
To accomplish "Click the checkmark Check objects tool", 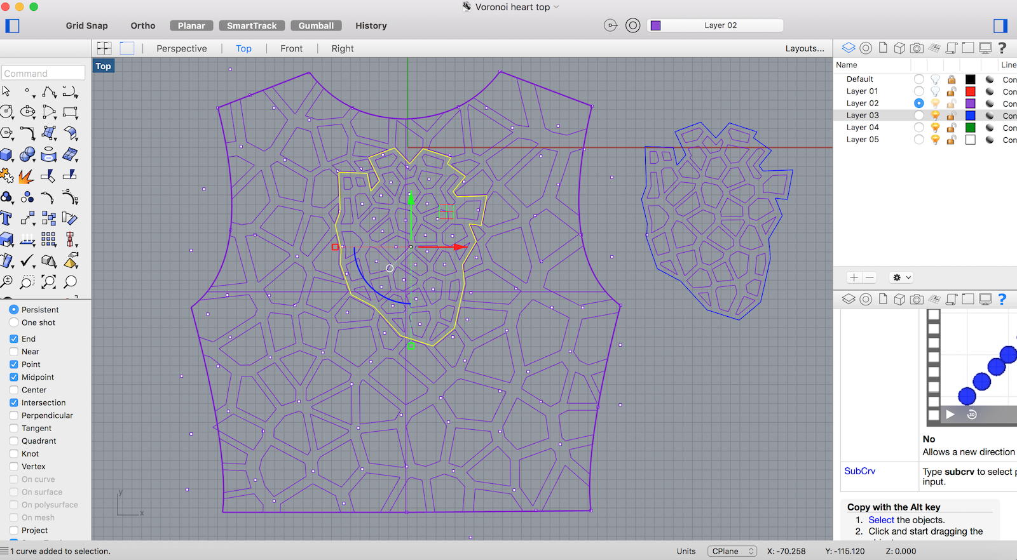I will click(28, 261).
